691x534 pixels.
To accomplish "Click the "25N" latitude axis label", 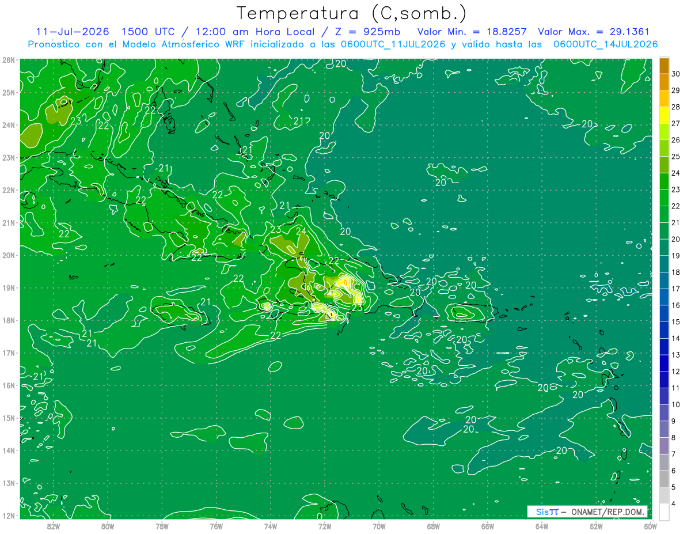I will 9,92.
